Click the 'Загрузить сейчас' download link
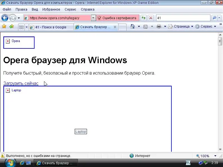This screenshot has height=167, width=223. point(21,83)
